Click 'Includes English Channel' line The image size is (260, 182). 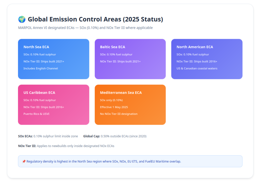[x=41, y=68]
